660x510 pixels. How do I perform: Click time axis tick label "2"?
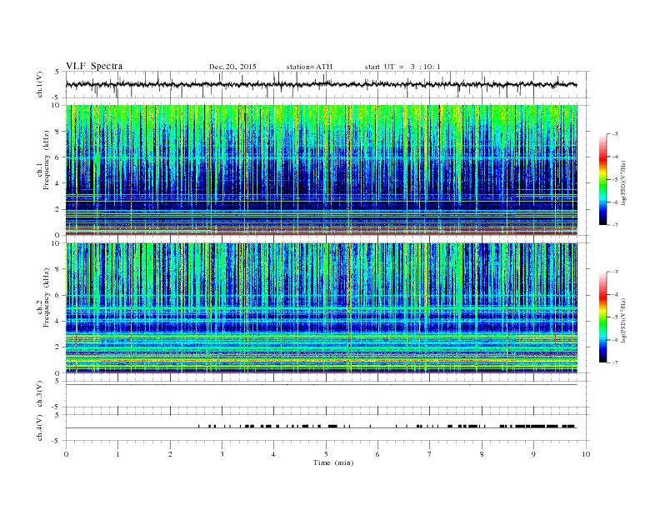tap(170, 454)
